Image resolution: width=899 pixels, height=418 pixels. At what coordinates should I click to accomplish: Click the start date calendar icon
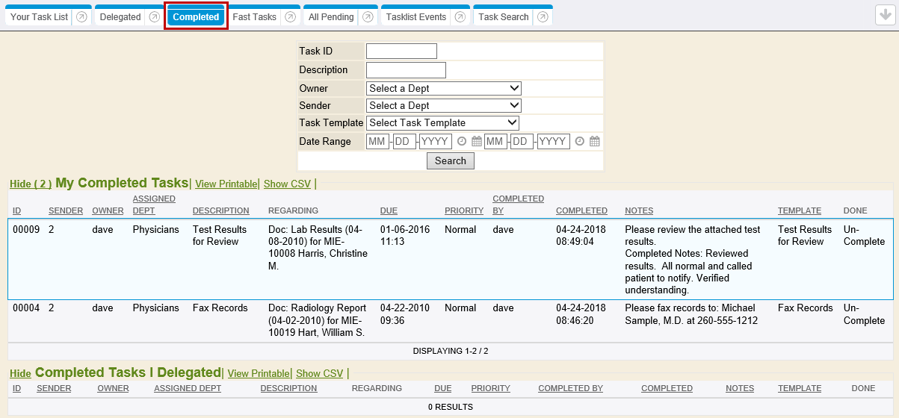pyautogui.click(x=476, y=141)
